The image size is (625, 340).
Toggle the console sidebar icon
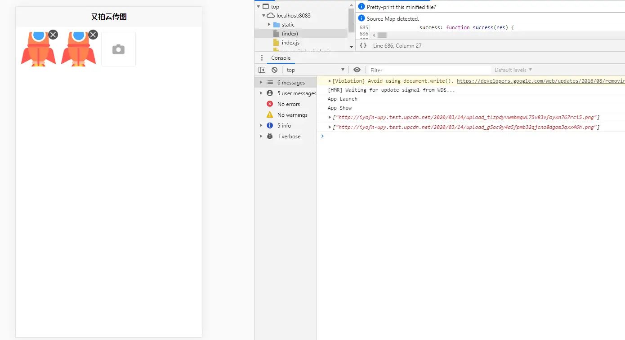click(x=262, y=70)
